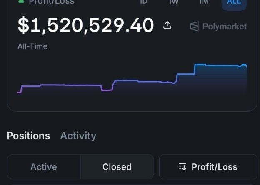Show Closed positions
Screen dimensions: 260x185
117,167
